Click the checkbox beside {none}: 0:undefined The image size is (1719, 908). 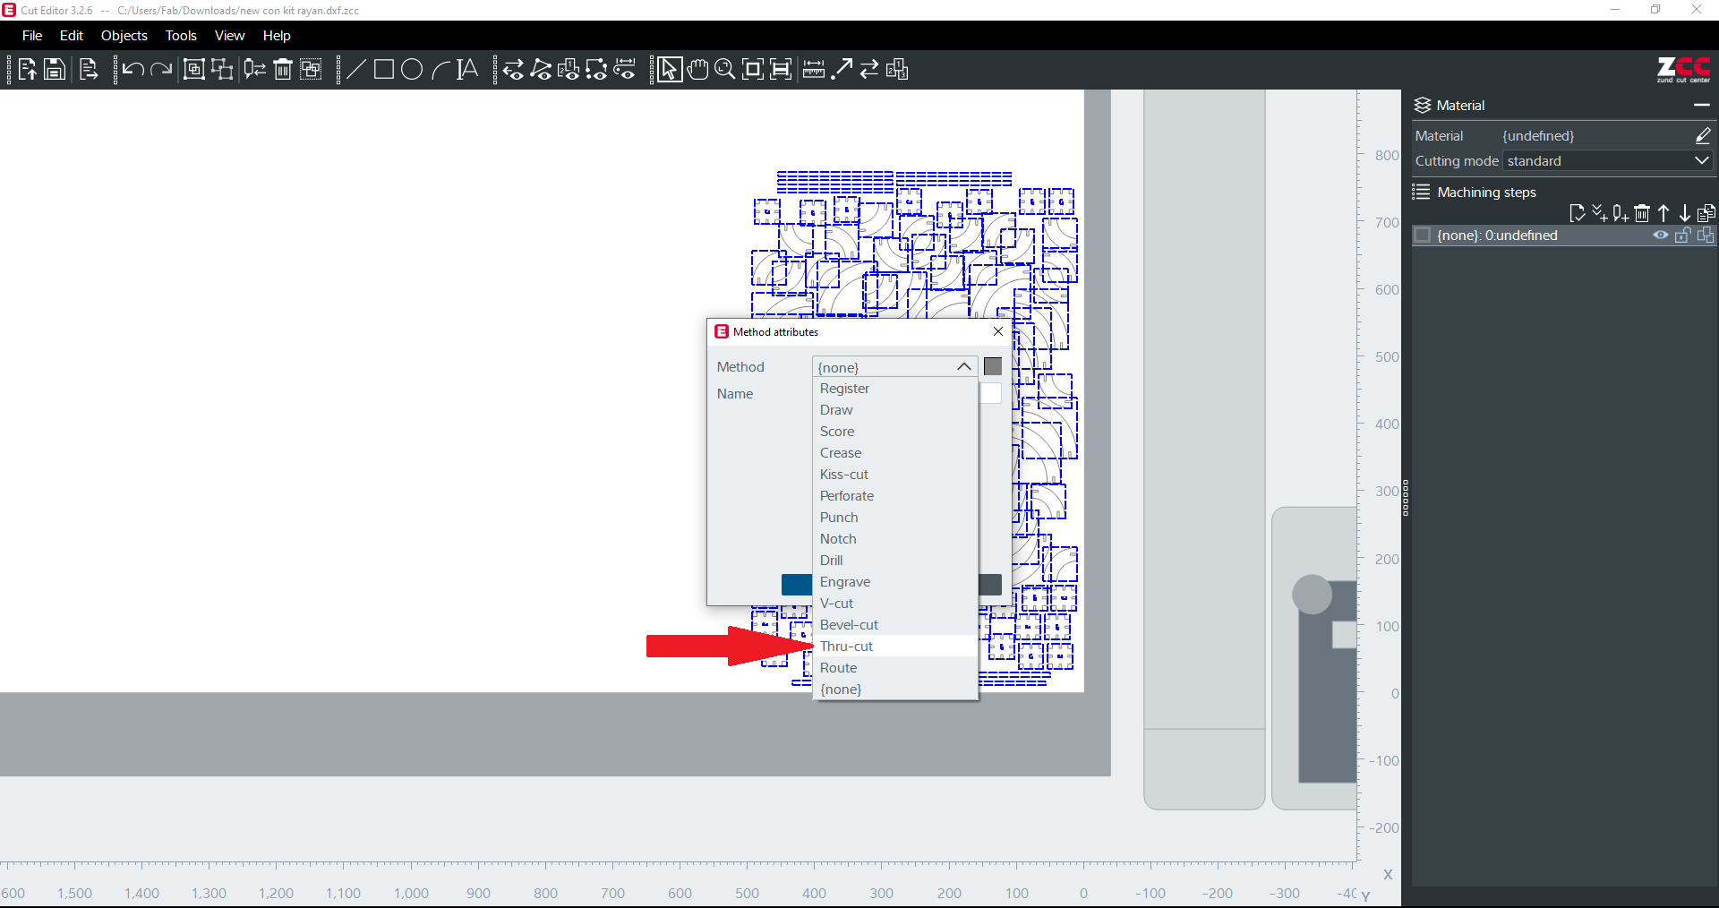click(1422, 236)
